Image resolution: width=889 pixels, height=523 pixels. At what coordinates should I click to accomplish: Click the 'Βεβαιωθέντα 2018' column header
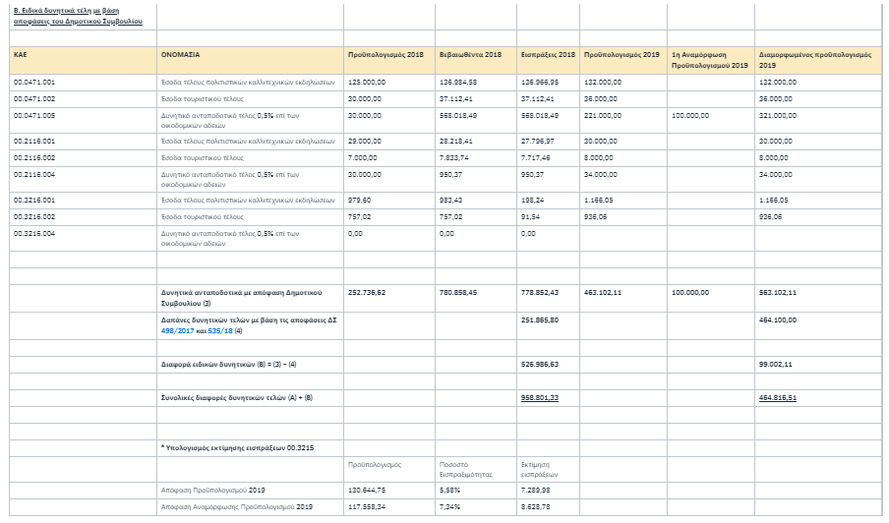(x=470, y=55)
